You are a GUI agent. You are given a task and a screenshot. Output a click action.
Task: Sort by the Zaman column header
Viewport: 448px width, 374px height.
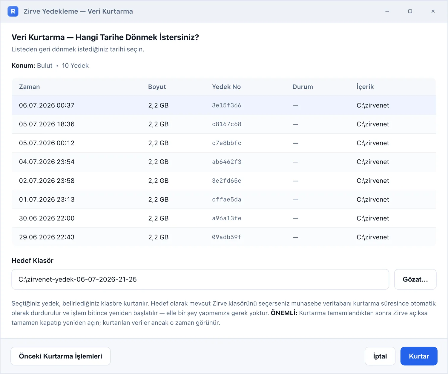pyautogui.click(x=29, y=87)
